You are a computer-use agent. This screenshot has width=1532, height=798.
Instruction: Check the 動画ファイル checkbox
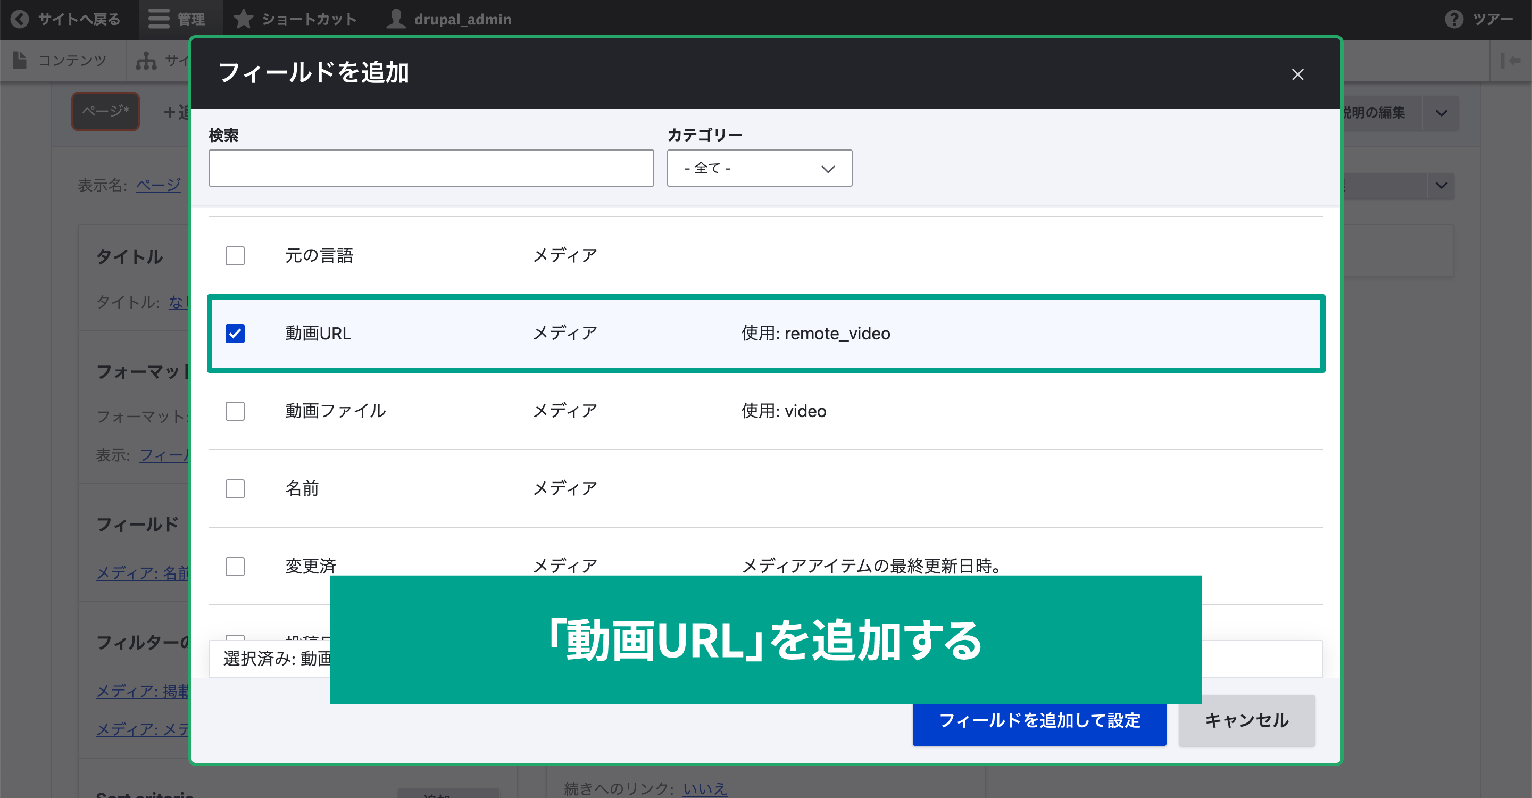pyautogui.click(x=235, y=411)
